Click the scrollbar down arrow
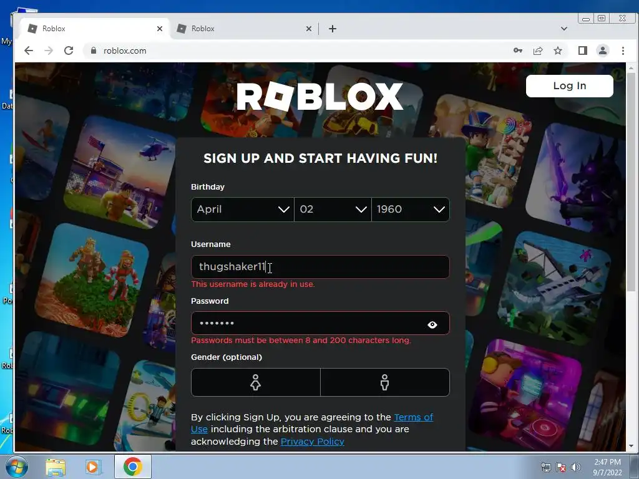Screen dimensions: 639x479 pyautogui.click(x=631, y=446)
